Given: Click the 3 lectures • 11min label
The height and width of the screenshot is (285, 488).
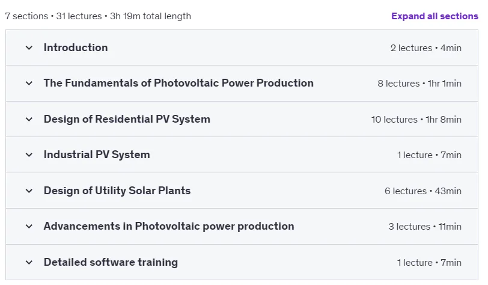Looking at the screenshot, I should pos(425,227).
